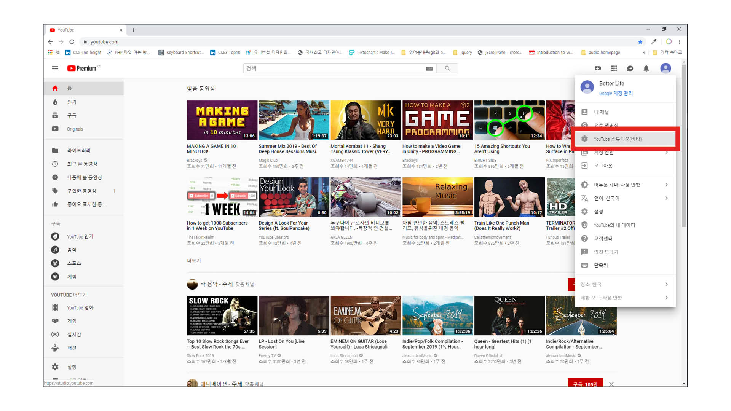The width and height of the screenshot is (731, 411).
Task: Click bookmark star in address bar
Action: point(640,42)
